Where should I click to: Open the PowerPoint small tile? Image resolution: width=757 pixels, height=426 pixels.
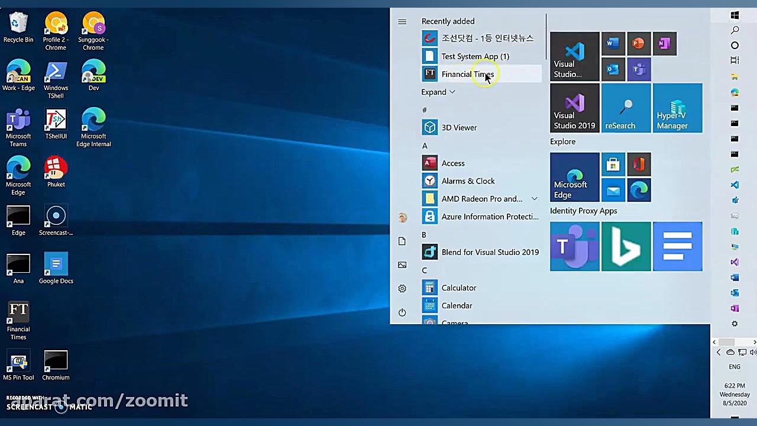point(638,43)
